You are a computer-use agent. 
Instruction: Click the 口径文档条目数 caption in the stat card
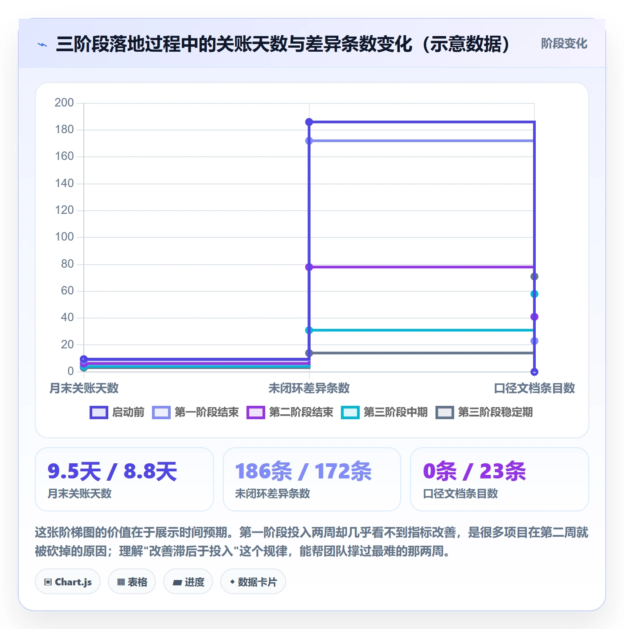tap(460, 494)
